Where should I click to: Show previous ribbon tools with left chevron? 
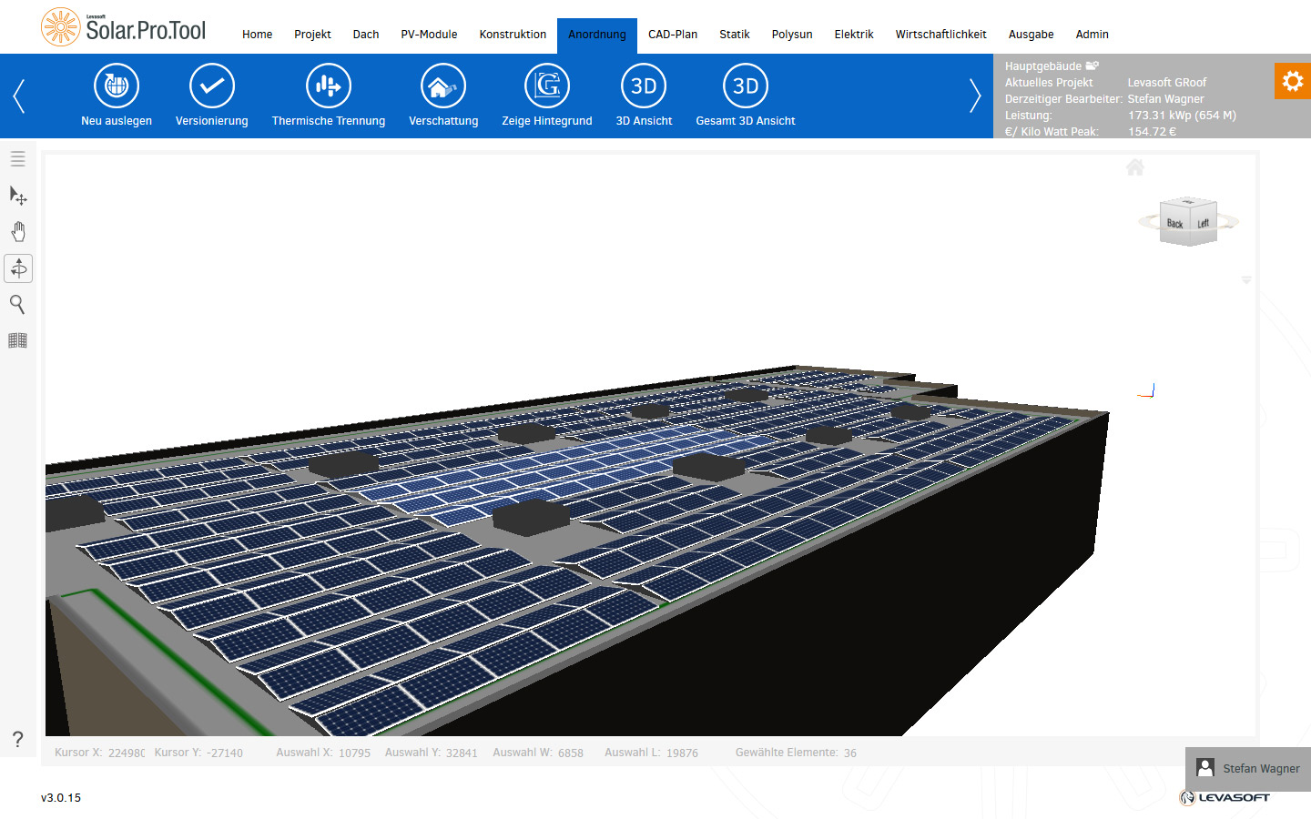[18, 96]
